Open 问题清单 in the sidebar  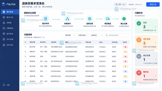[10, 28]
